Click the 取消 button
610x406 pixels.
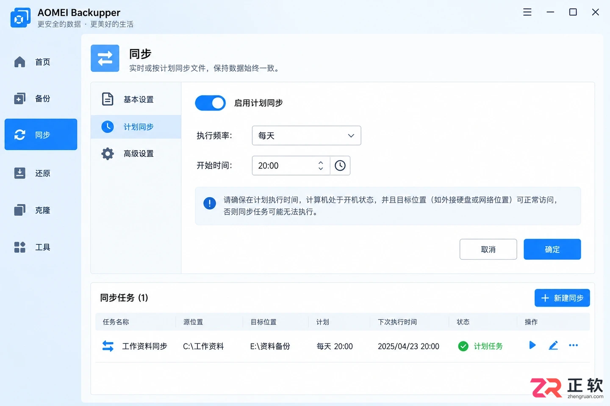click(488, 249)
